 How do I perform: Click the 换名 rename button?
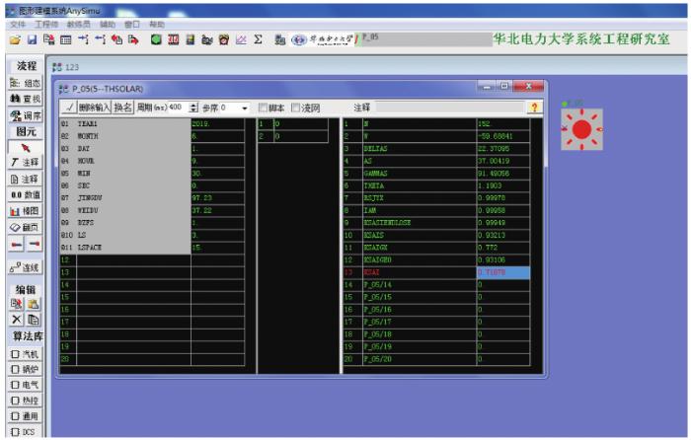click(123, 108)
